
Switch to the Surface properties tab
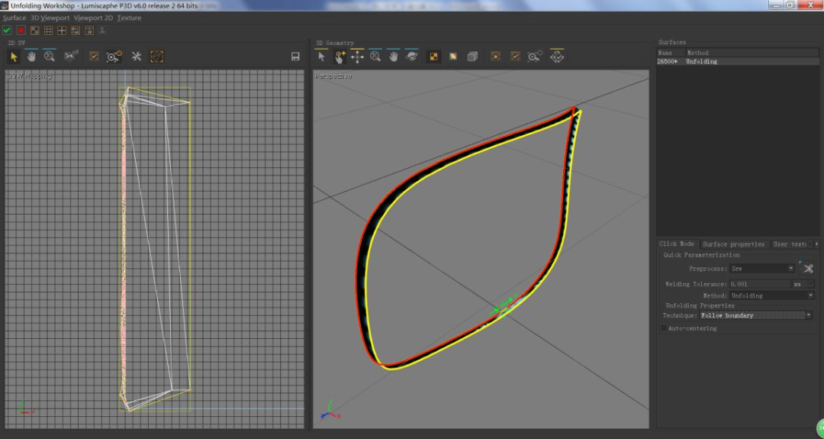(733, 244)
